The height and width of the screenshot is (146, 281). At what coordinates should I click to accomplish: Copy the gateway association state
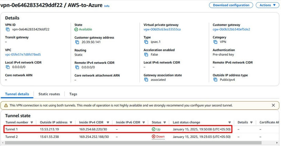tap(146, 80)
